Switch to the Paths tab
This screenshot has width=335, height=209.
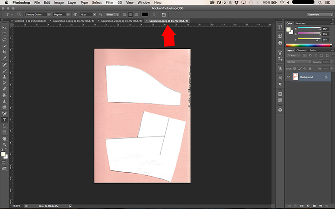(313, 50)
